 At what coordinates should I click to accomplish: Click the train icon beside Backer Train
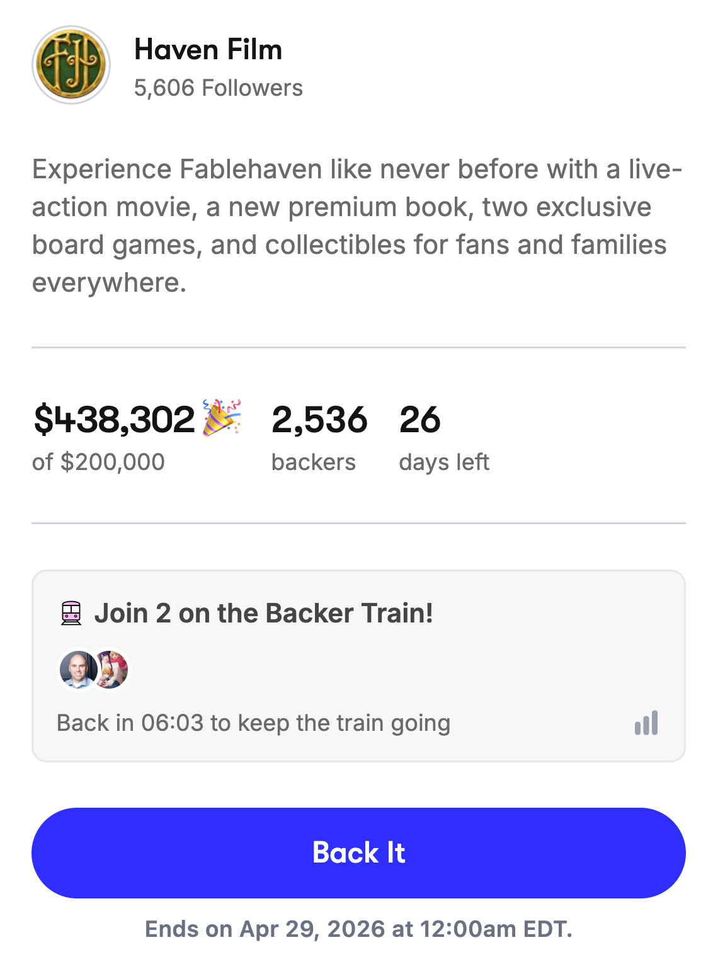71,613
